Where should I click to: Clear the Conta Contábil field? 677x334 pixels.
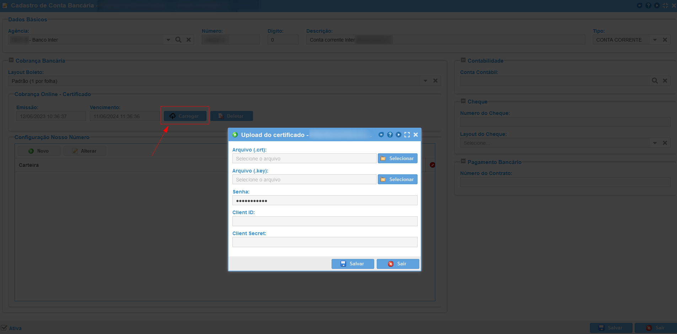665,81
